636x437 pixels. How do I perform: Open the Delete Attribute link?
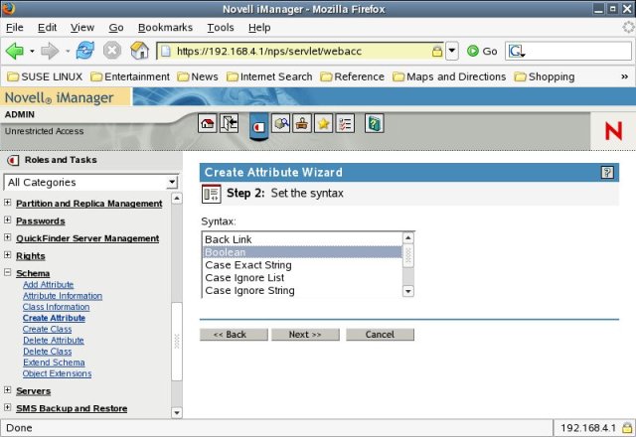53,340
